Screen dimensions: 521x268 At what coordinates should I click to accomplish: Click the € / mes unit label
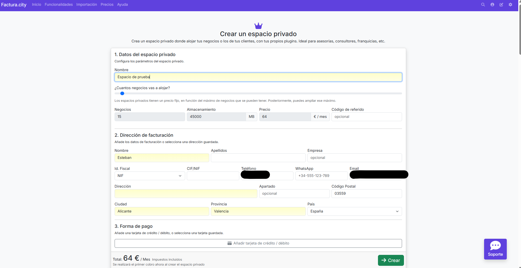[x=320, y=117]
